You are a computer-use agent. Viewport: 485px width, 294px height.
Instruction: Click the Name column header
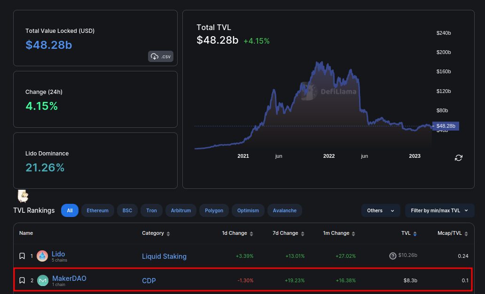[26, 233]
